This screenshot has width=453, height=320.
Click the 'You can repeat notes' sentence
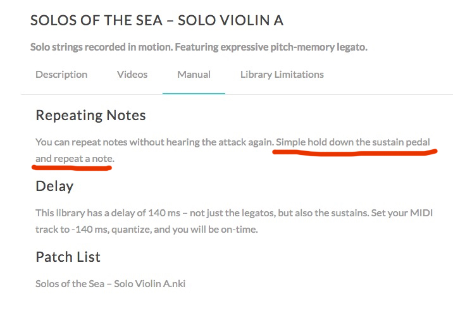pos(153,142)
